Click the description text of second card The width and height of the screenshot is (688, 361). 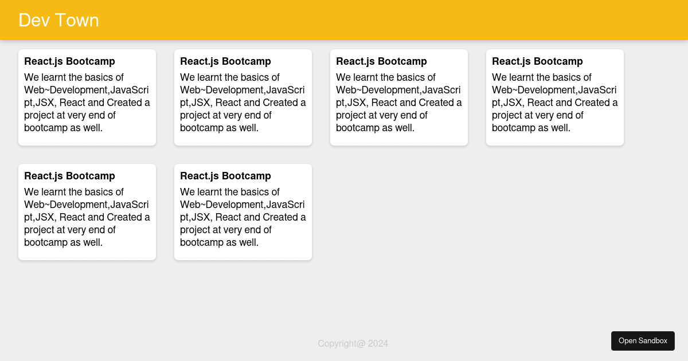[243, 102]
